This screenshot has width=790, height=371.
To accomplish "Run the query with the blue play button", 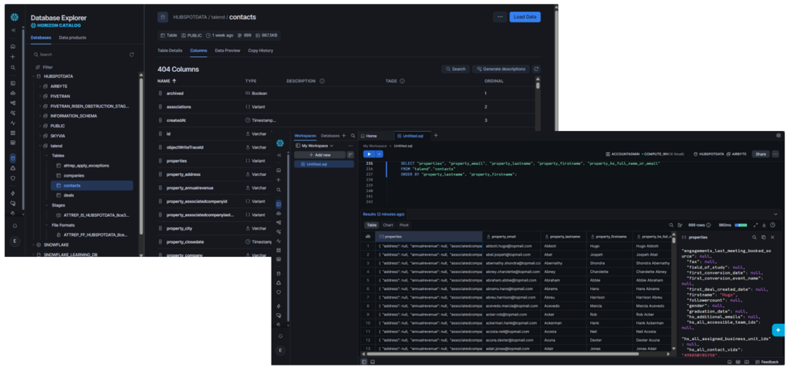I will coord(370,154).
